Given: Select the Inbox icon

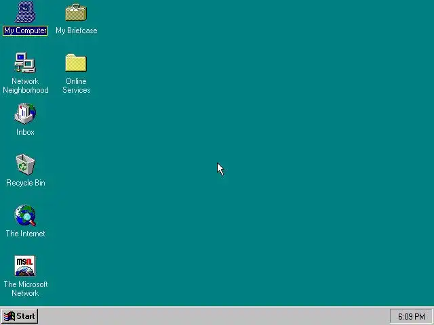Looking at the screenshot, I should click(x=25, y=113).
